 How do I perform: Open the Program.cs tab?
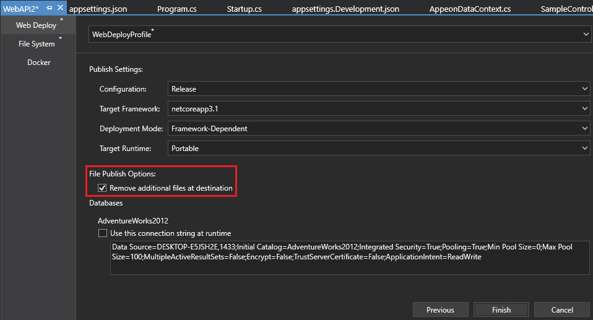(x=176, y=9)
